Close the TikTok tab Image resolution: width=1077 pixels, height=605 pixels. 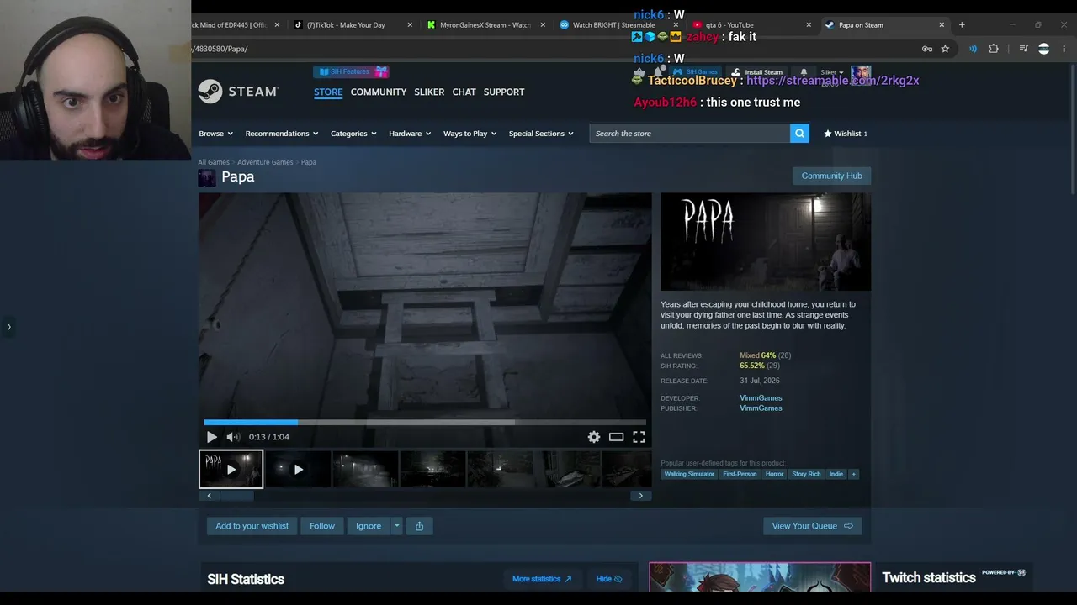point(410,25)
